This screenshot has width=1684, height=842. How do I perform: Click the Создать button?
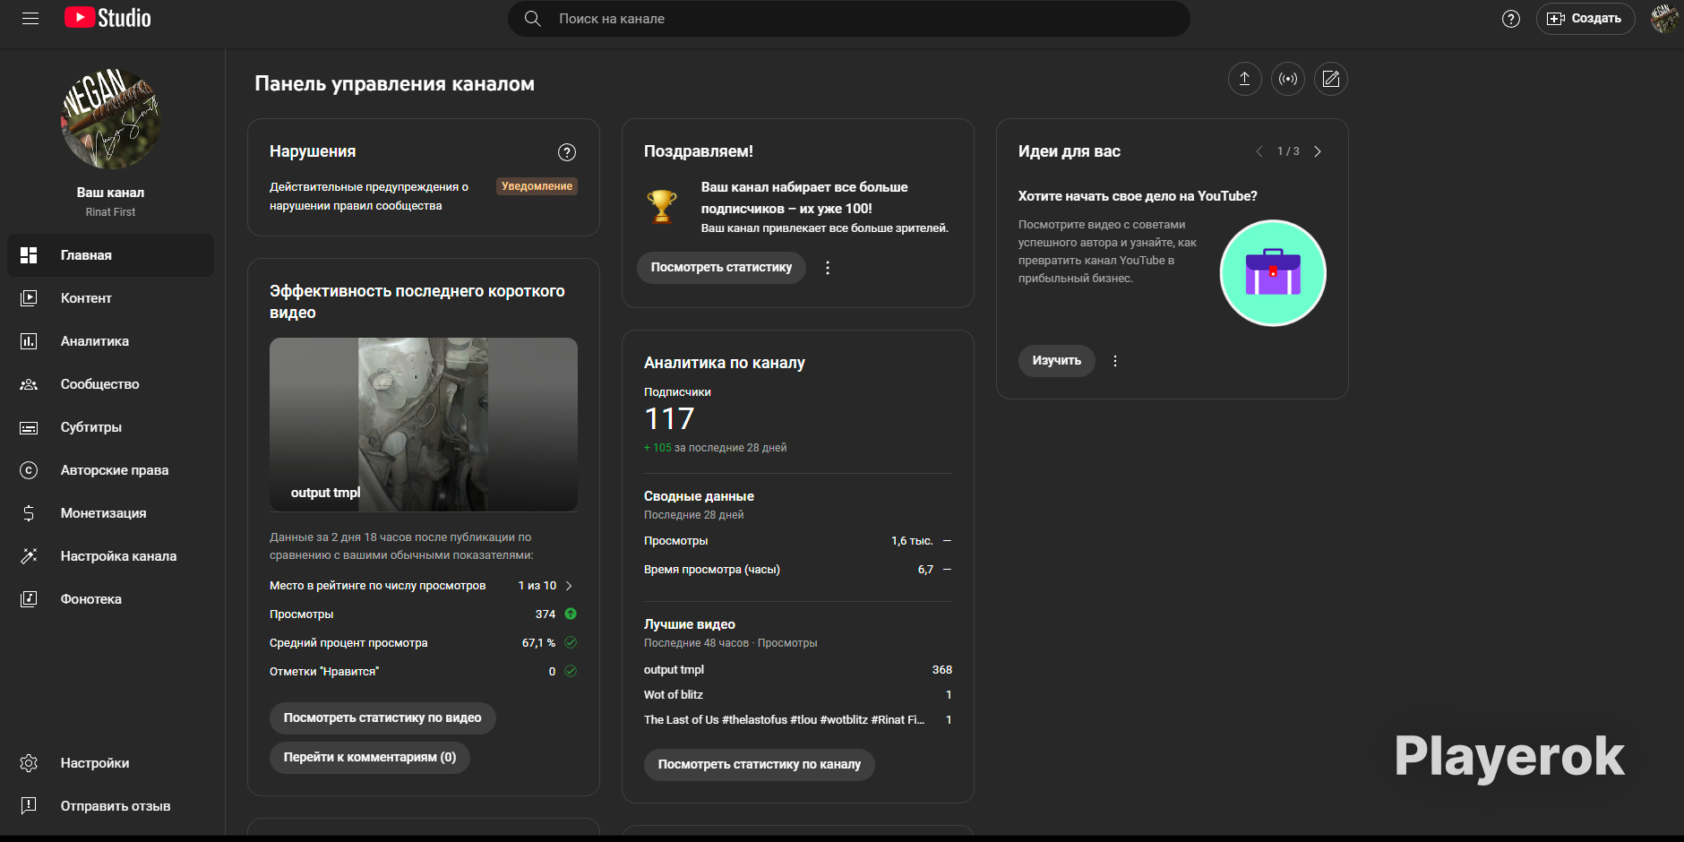point(1585,19)
